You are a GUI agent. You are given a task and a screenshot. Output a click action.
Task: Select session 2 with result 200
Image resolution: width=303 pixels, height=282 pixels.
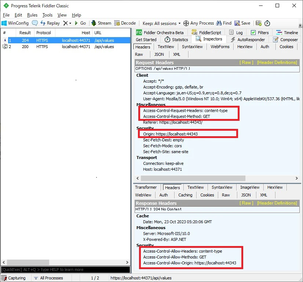(66, 47)
